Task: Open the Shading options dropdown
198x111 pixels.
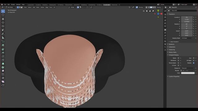Action: [160, 7]
